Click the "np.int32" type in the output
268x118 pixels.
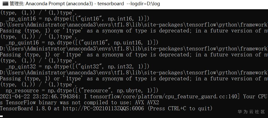click(123, 67)
